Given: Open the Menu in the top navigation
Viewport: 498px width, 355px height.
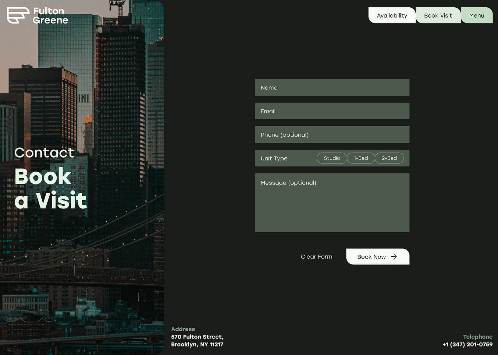Looking at the screenshot, I should 476,16.
